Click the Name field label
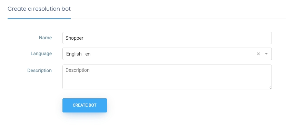This screenshot has height=128, width=286. click(45, 38)
